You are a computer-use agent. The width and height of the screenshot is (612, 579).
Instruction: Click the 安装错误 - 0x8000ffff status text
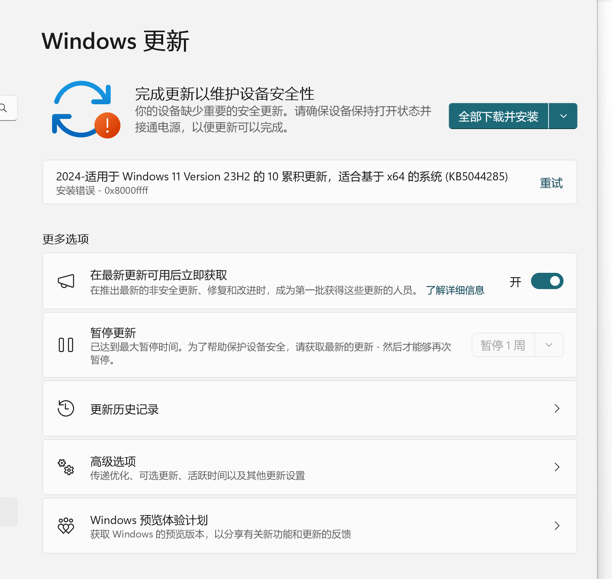coord(102,191)
